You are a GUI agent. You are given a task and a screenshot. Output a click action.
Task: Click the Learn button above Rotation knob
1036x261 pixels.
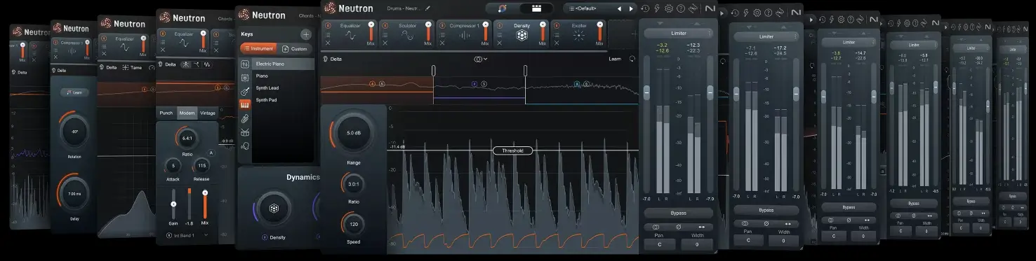tap(74, 92)
